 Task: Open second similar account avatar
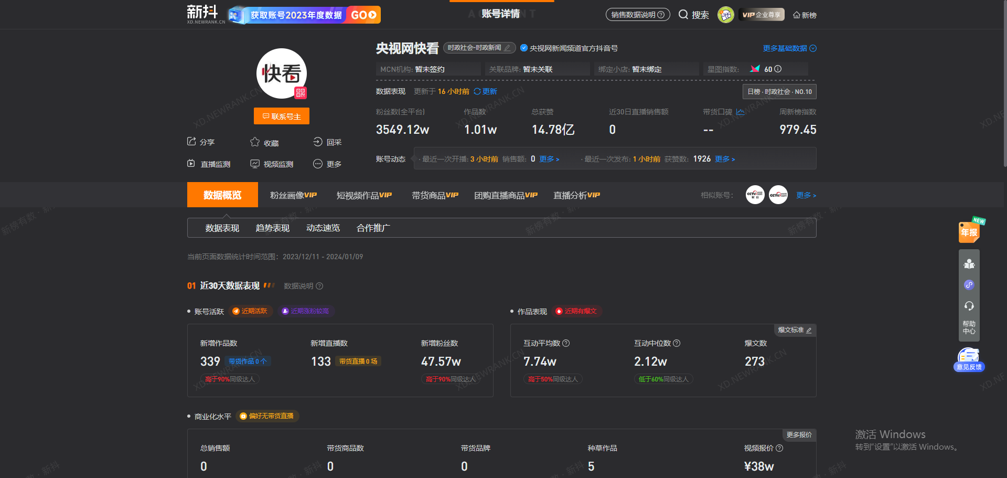point(778,195)
